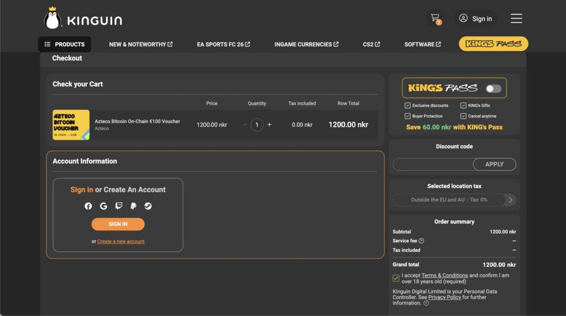Open the shopping cart icon

click(x=436, y=18)
